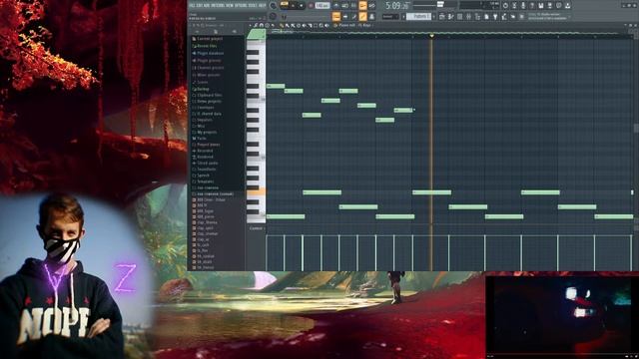
Task: Click the add new pattern plus button
Action: coord(434,17)
